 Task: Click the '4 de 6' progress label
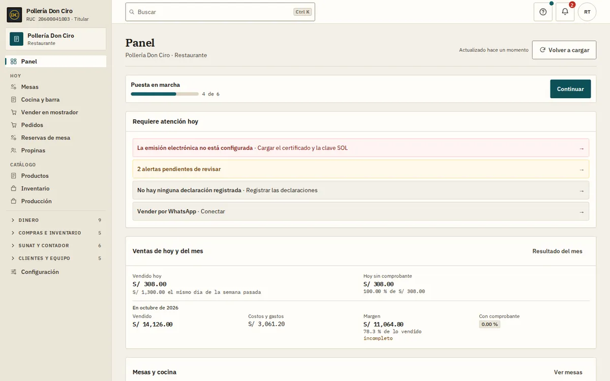pyautogui.click(x=210, y=94)
